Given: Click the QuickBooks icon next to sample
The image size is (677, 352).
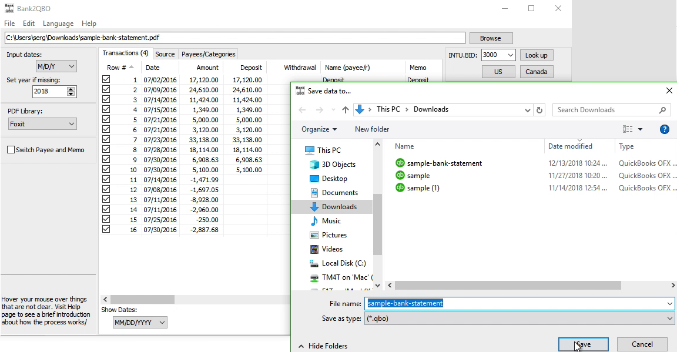Looking at the screenshot, I should click(400, 175).
